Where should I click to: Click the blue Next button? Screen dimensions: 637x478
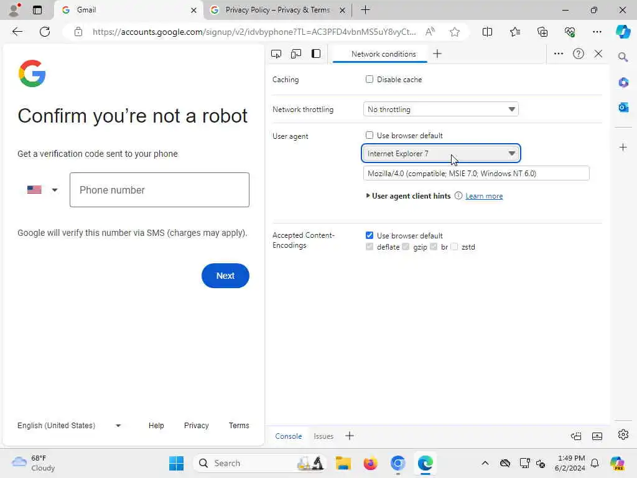pos(225,276)
